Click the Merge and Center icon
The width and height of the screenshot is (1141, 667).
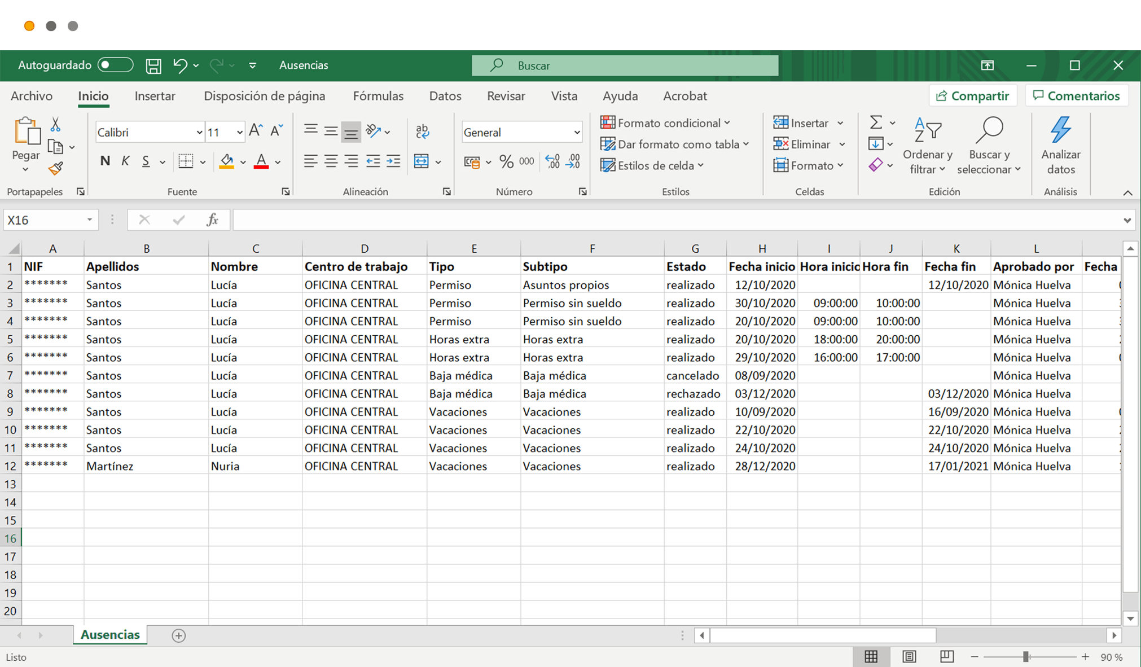point(422,161)
